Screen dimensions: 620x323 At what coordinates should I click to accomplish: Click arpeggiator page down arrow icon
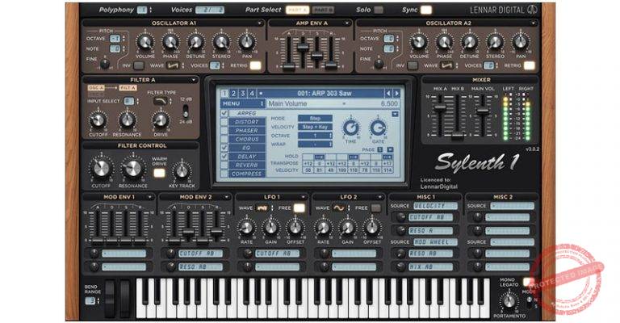pyautogui.click(x=390, y=150)
